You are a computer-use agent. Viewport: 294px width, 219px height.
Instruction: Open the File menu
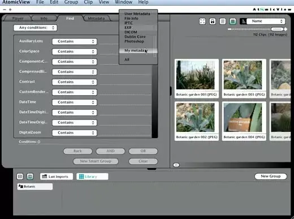click(40, 2)
